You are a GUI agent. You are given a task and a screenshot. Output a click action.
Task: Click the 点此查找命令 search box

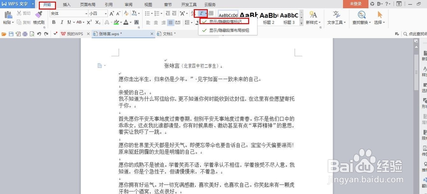(x=415, y=34)
